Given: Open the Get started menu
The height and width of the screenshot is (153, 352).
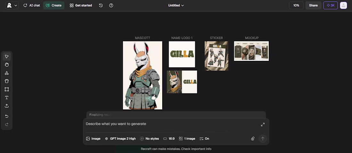Looking at the screenshot, I should pos(81,5).
